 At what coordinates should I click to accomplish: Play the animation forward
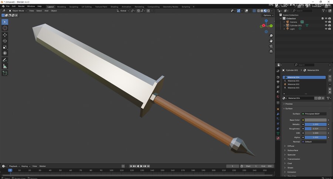[141, 166]
